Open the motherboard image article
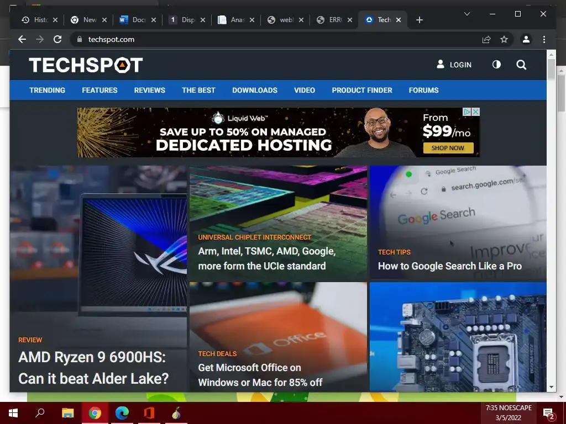 (458, 337)
